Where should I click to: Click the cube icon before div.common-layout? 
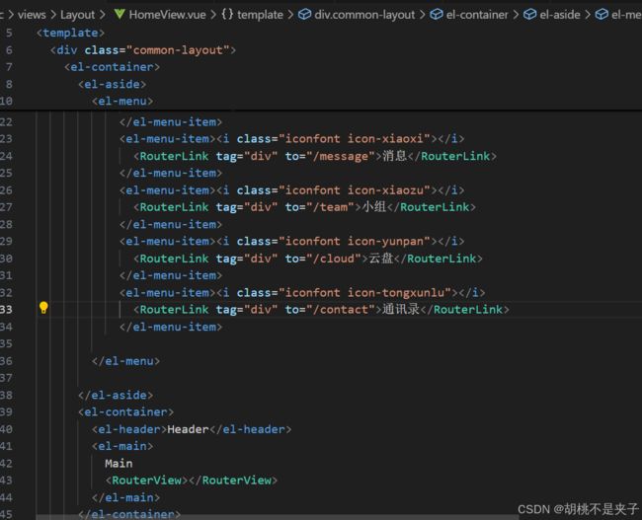click(x=304, y=15)
